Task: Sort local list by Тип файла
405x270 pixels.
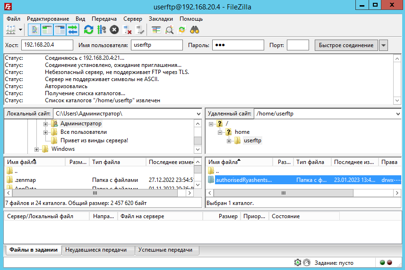Action: [118, 162]
